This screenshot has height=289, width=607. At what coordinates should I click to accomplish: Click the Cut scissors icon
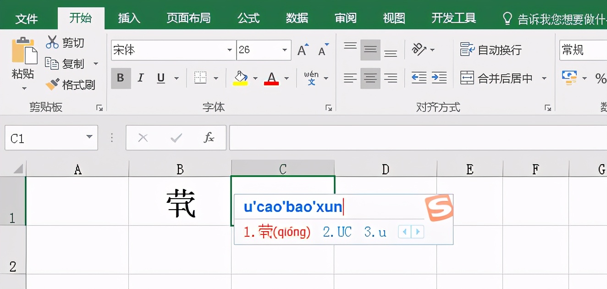click(x=52, y=42)
